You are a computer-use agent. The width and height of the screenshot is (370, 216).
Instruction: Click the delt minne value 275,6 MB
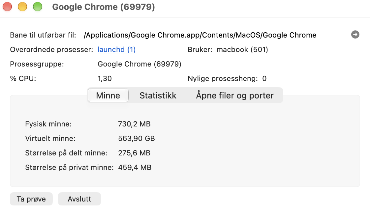pos(134,153)
